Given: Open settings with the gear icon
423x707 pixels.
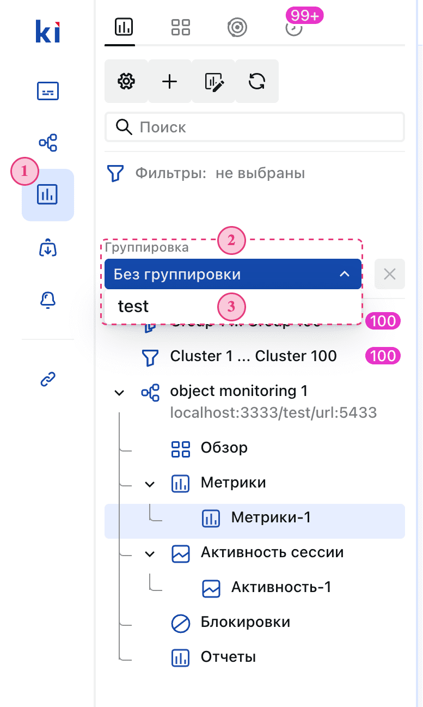Looking at the screenshot, I should pos(126,81).
